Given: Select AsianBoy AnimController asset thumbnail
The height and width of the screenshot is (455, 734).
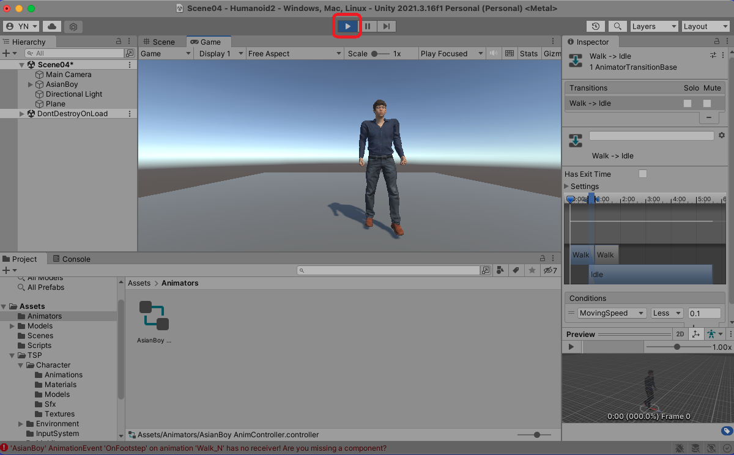Looking at the screenshot, I should point(154,316).
